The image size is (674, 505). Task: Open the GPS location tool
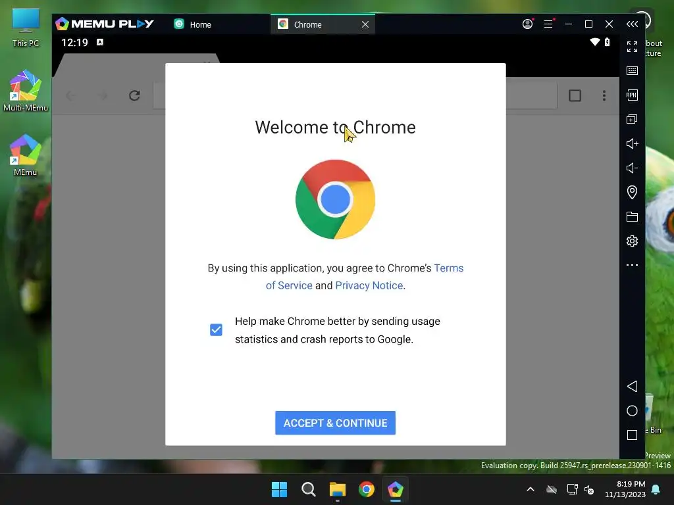632,192
